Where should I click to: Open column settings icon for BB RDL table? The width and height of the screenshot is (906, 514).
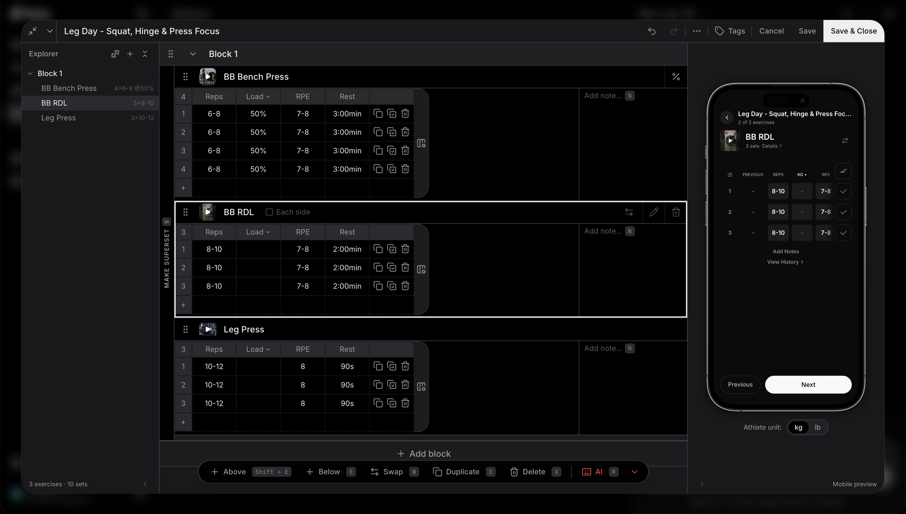tap(421, 269)
